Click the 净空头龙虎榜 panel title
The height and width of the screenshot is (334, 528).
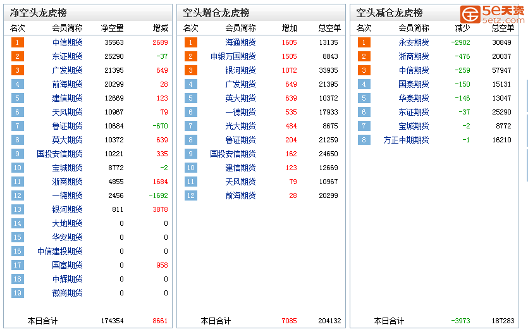(39, 13)
